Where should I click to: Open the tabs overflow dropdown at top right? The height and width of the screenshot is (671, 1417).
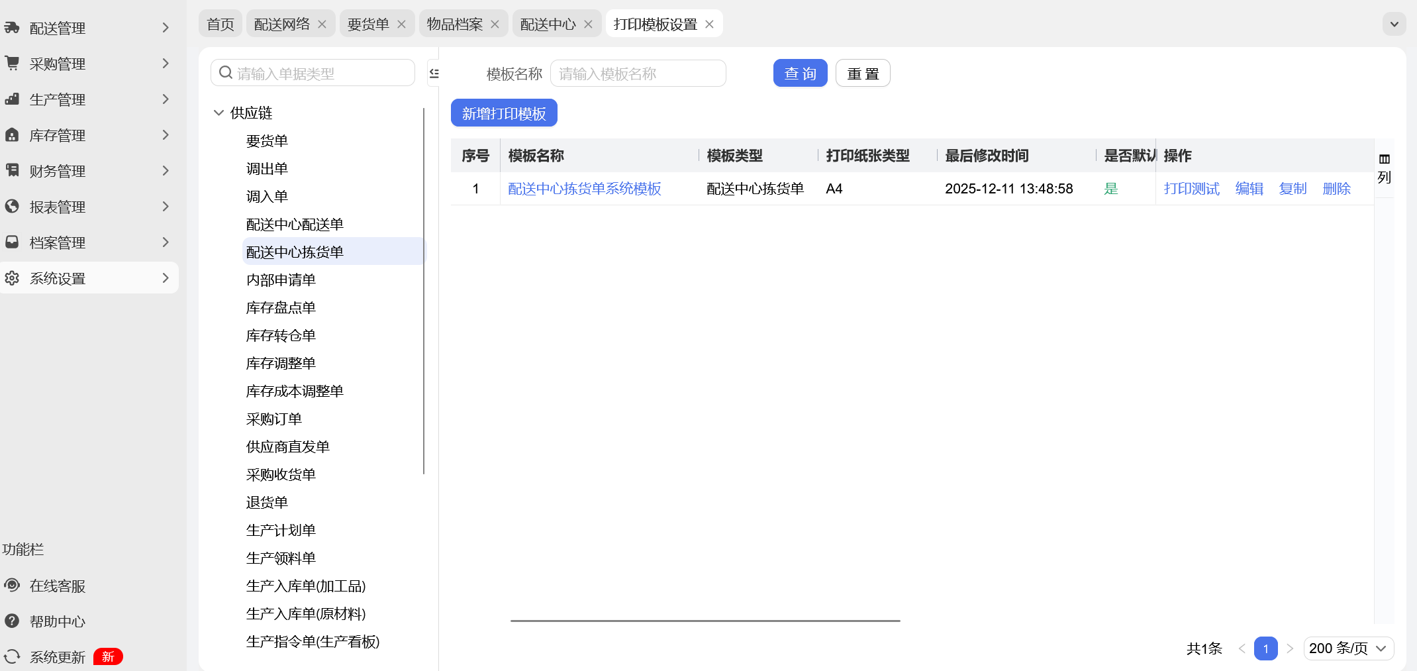coord(1394,25)
